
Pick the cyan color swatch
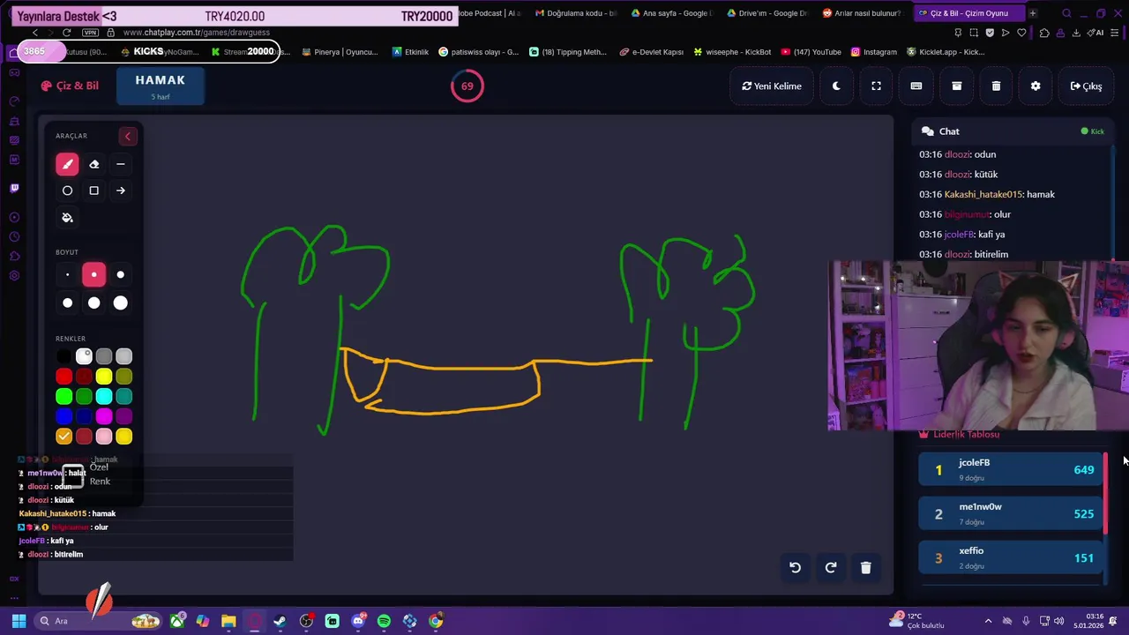coord(104,397)
